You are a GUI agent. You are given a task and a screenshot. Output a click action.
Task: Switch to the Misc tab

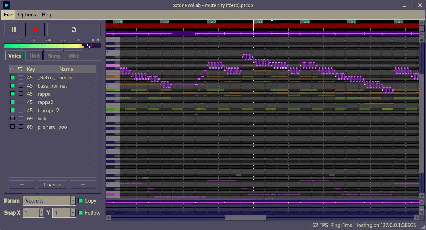tap(74, 56)
